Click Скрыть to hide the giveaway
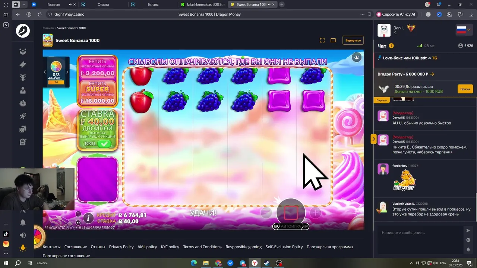The width and height of the screenshot is (477, 268). point(382,100)
